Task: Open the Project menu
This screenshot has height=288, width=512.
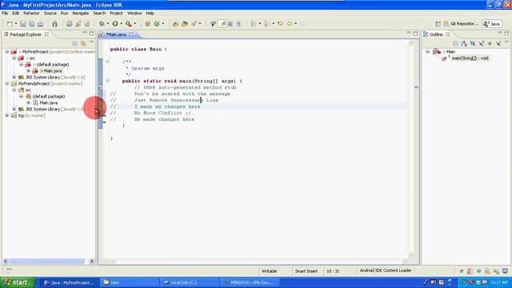Action: tap(116, 13)
